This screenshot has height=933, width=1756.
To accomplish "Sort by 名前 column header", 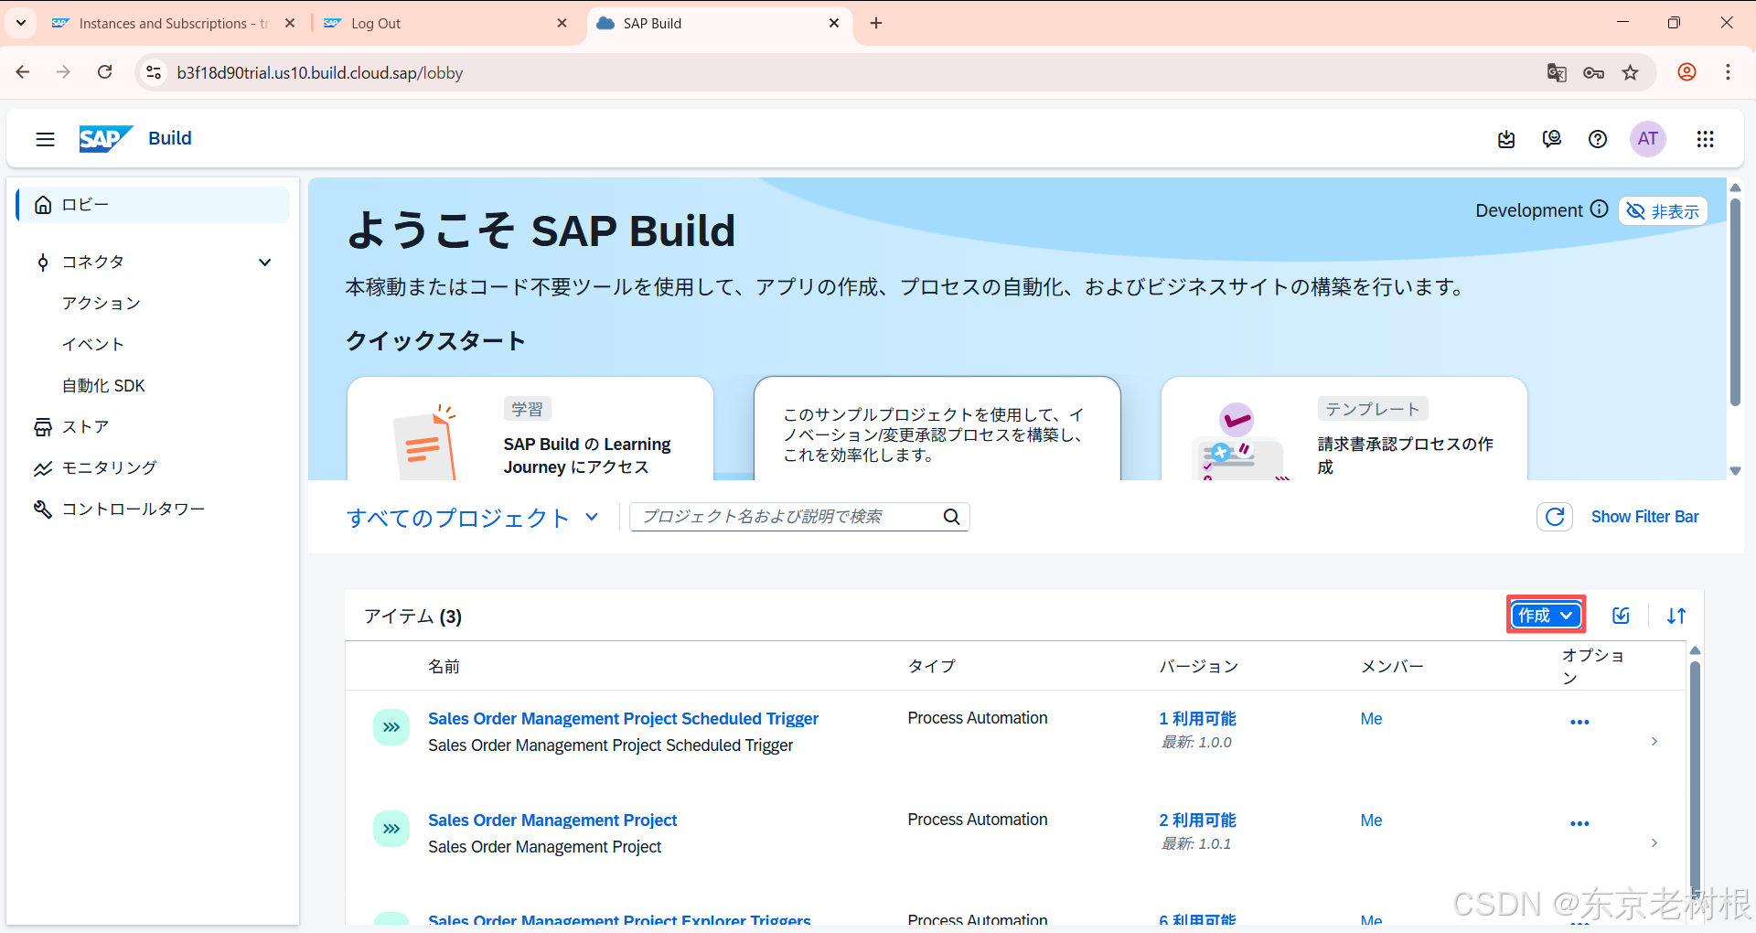I will [444, 667].
